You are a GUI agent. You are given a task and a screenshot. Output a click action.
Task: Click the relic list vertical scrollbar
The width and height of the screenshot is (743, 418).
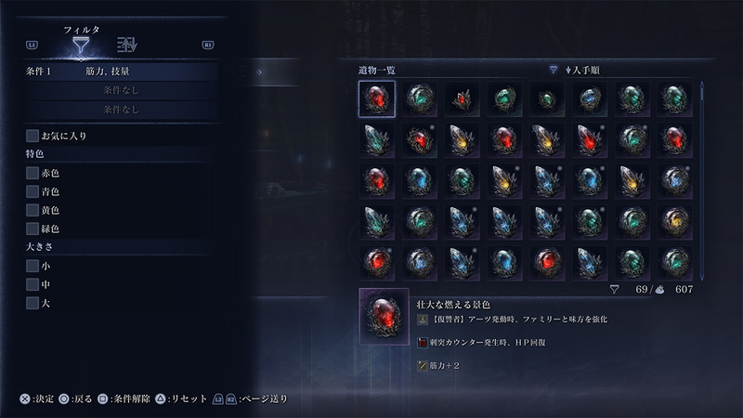coord(702,180)
